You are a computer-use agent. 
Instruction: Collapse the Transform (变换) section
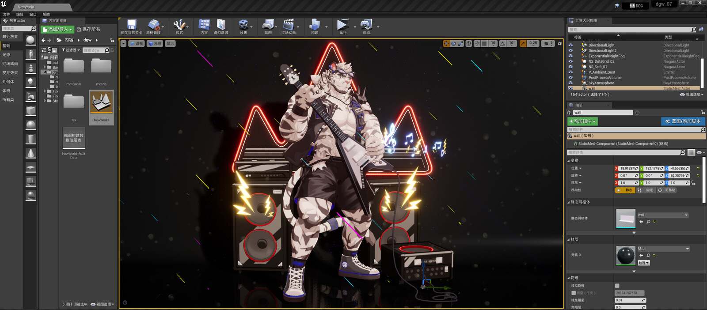point(569,161)
